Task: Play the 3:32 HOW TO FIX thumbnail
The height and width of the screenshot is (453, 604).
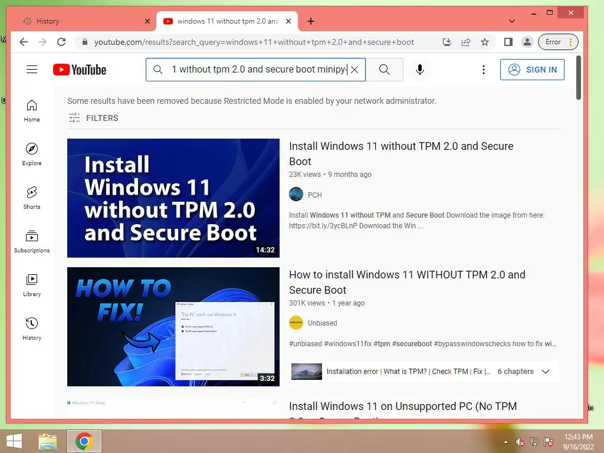Action: pyautogui.click(x=173, y=327)
